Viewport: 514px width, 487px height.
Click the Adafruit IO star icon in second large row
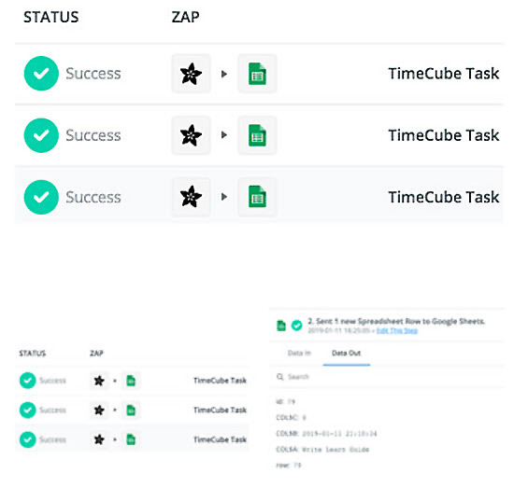coord(191,135)
